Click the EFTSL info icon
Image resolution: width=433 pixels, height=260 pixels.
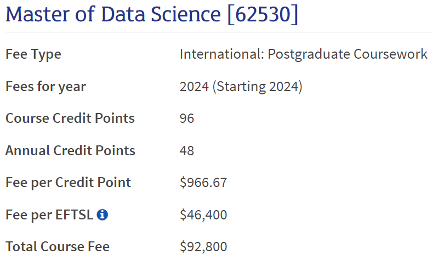pos(102,214)
